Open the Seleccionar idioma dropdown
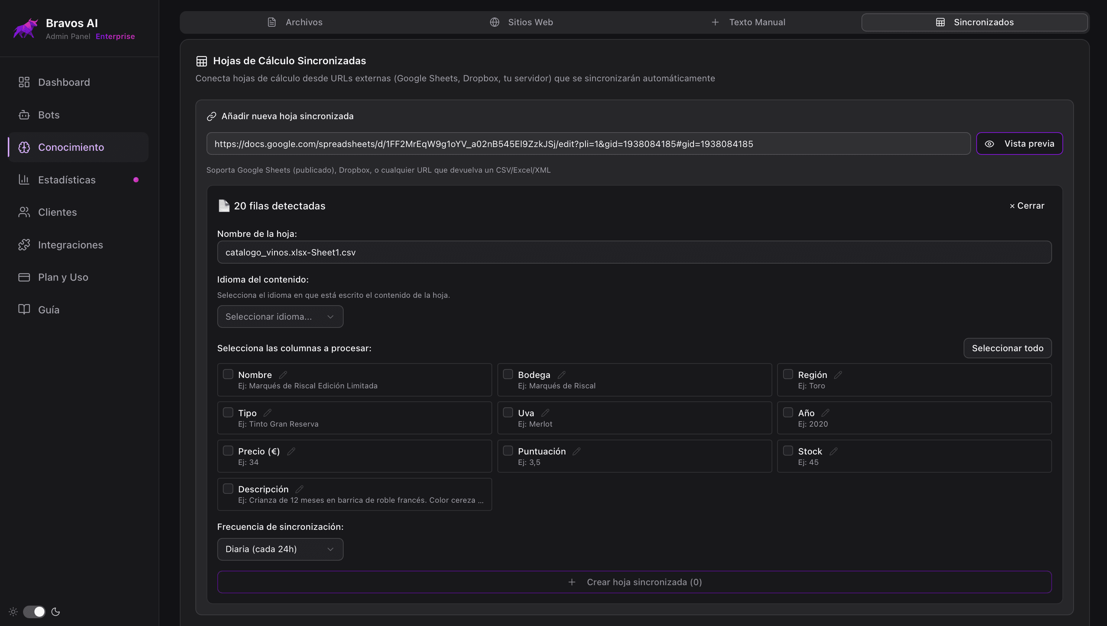 tap(280, 316)
